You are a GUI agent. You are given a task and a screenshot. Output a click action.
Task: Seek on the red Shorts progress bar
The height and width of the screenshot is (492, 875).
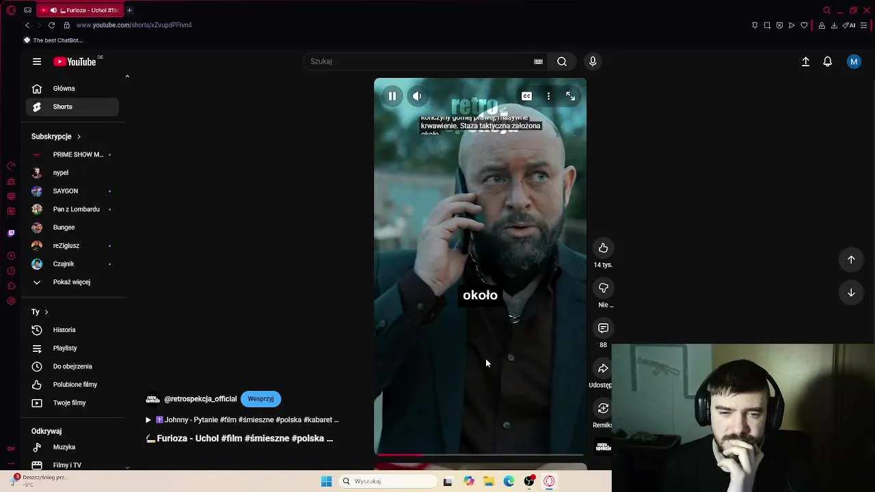coord(479,454)
